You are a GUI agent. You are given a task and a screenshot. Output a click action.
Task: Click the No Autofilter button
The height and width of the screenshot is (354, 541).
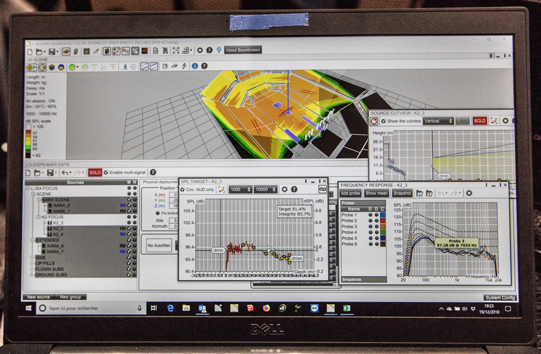pyautogui.click(x=159, y=245)
